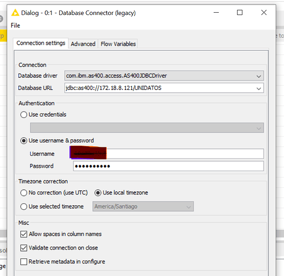Choose No correction (use UTC) option
284x276 pixels.
click(24, 193)
